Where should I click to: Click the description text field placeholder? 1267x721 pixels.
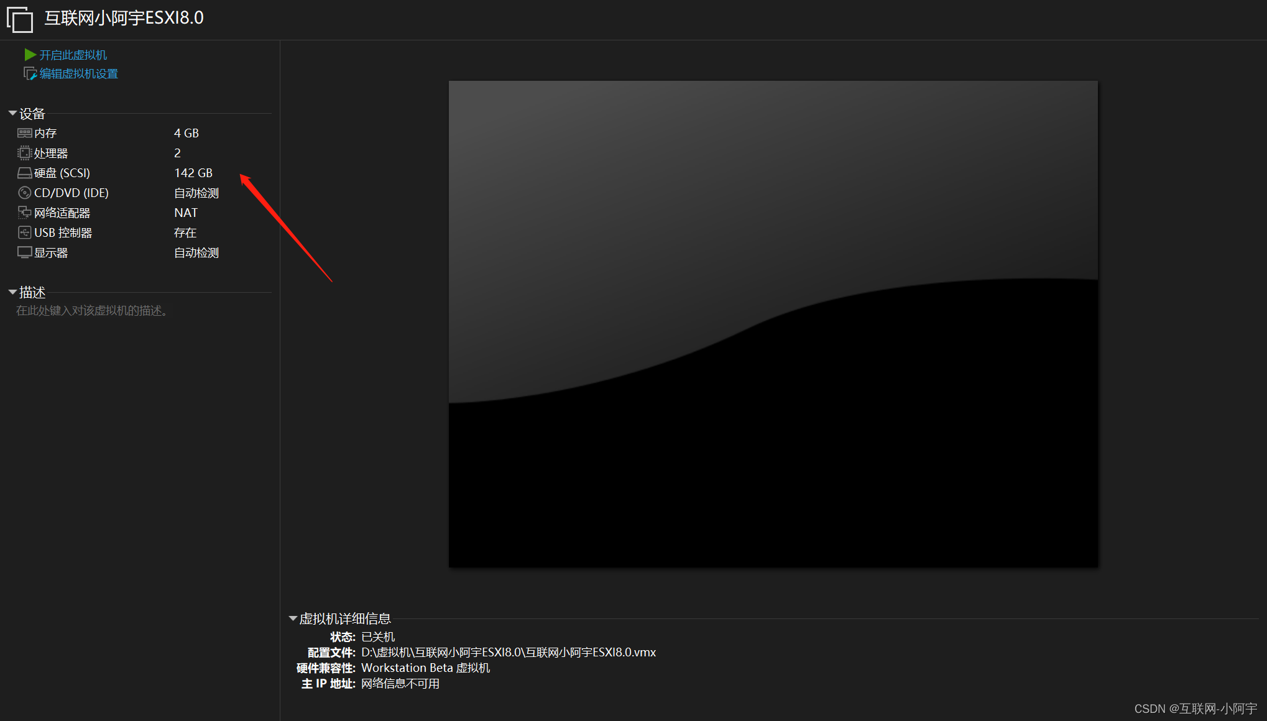92,311
